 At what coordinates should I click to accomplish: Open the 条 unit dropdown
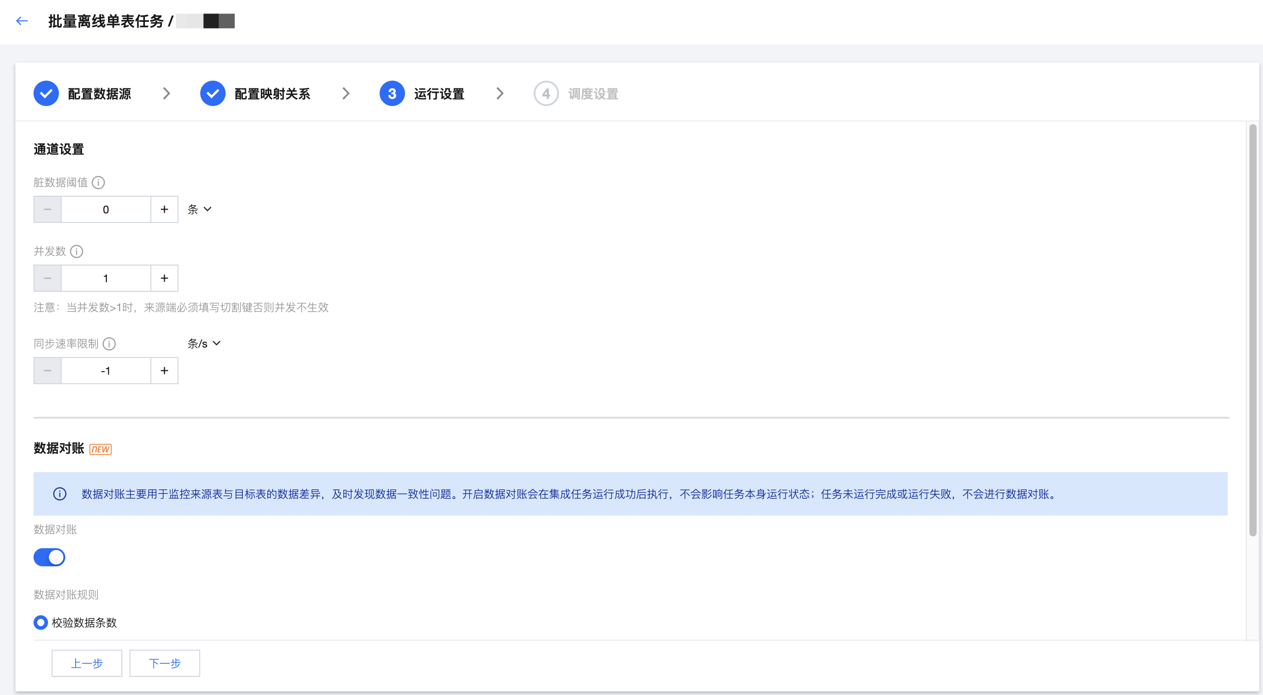pos(199,209)
